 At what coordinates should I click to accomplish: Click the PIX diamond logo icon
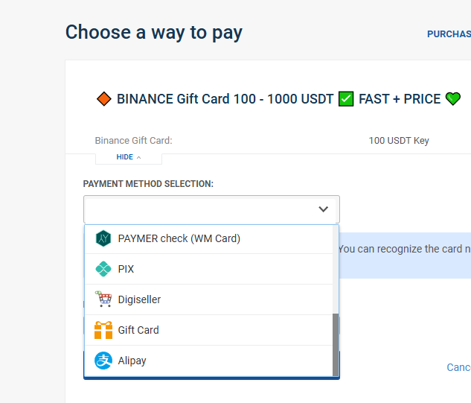click(103, 269)
